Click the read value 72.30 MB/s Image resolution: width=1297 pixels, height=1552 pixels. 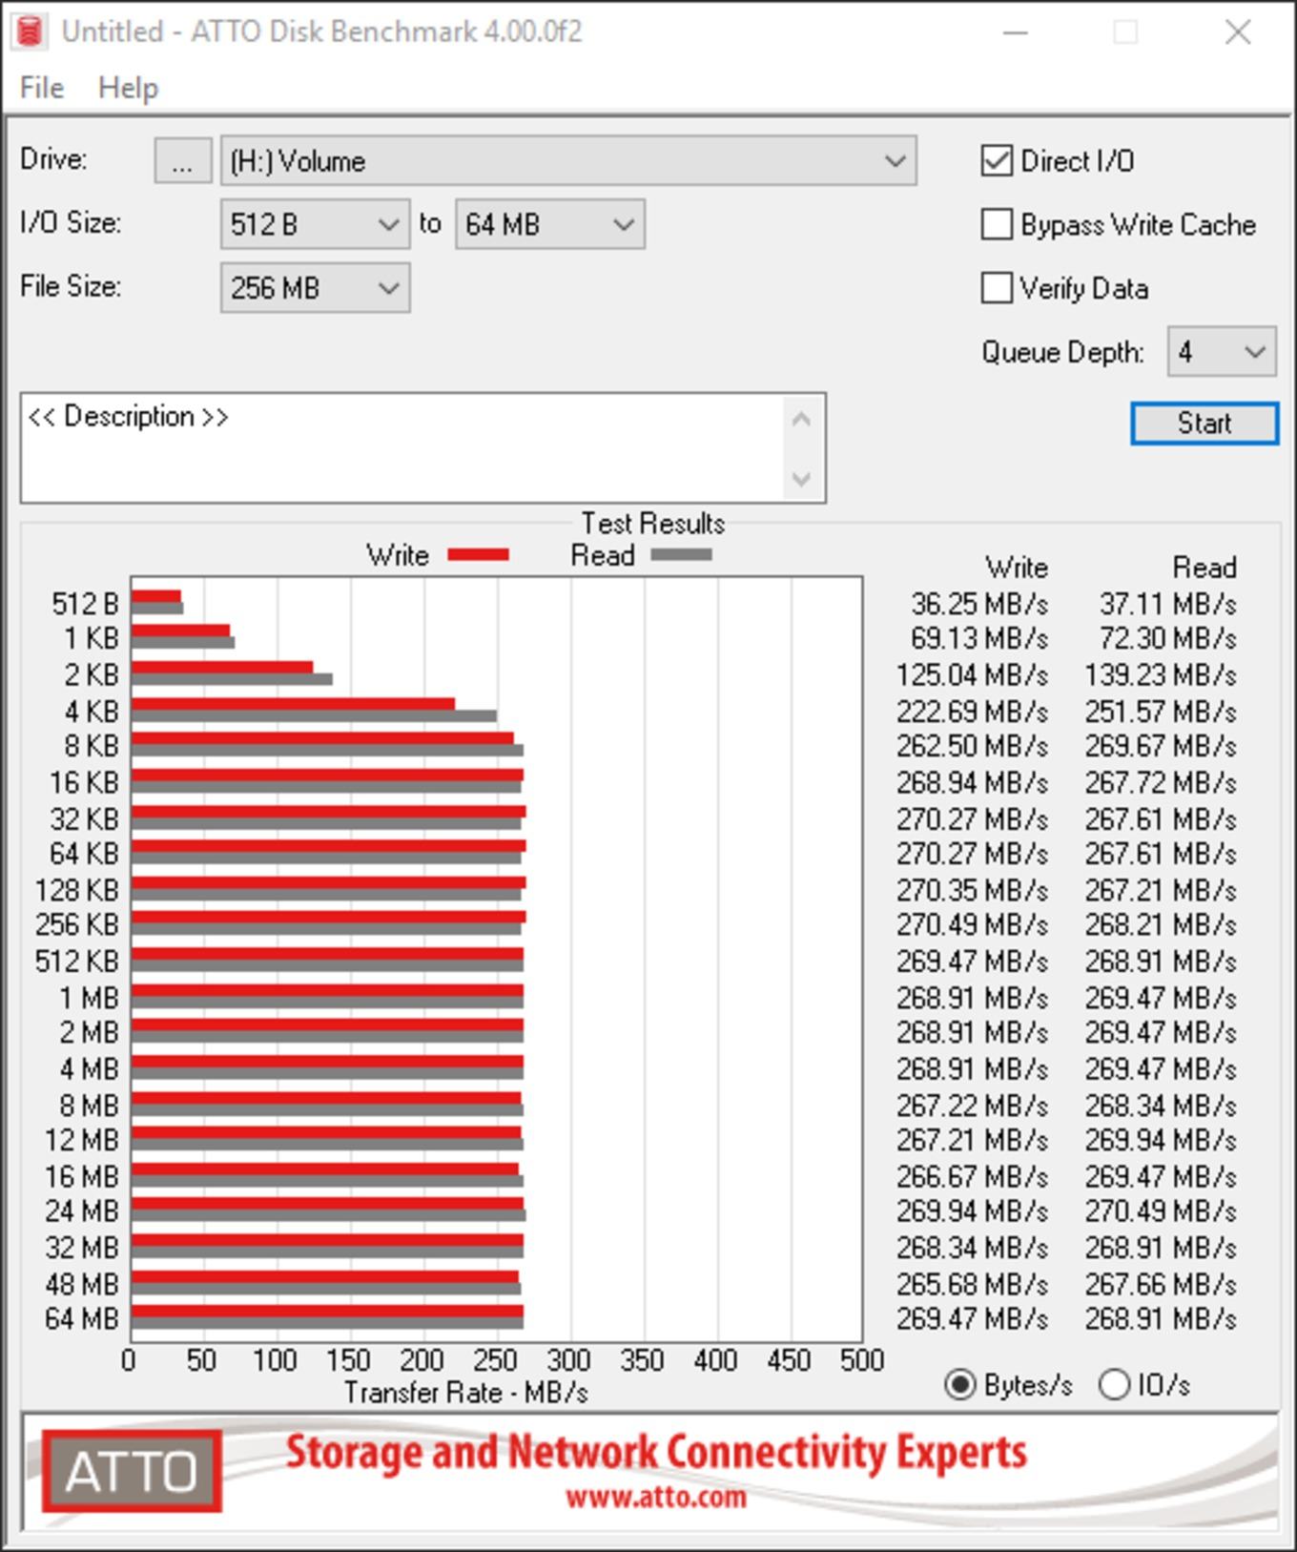tap(1168, 638)
